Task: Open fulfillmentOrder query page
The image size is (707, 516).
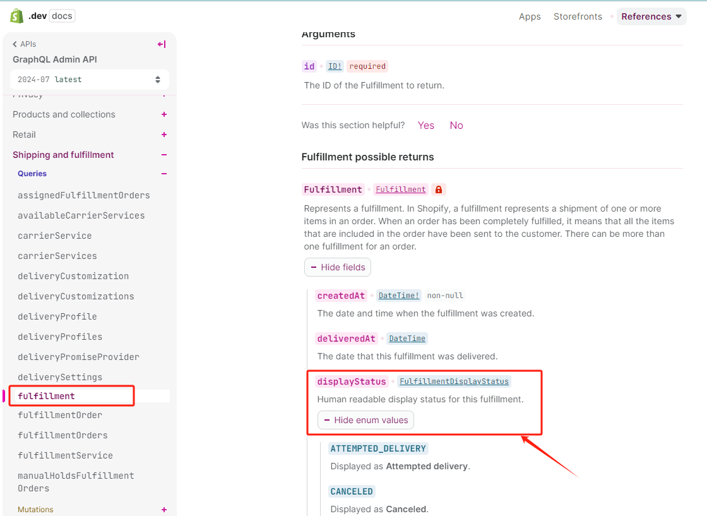Action: click(60, 415)
